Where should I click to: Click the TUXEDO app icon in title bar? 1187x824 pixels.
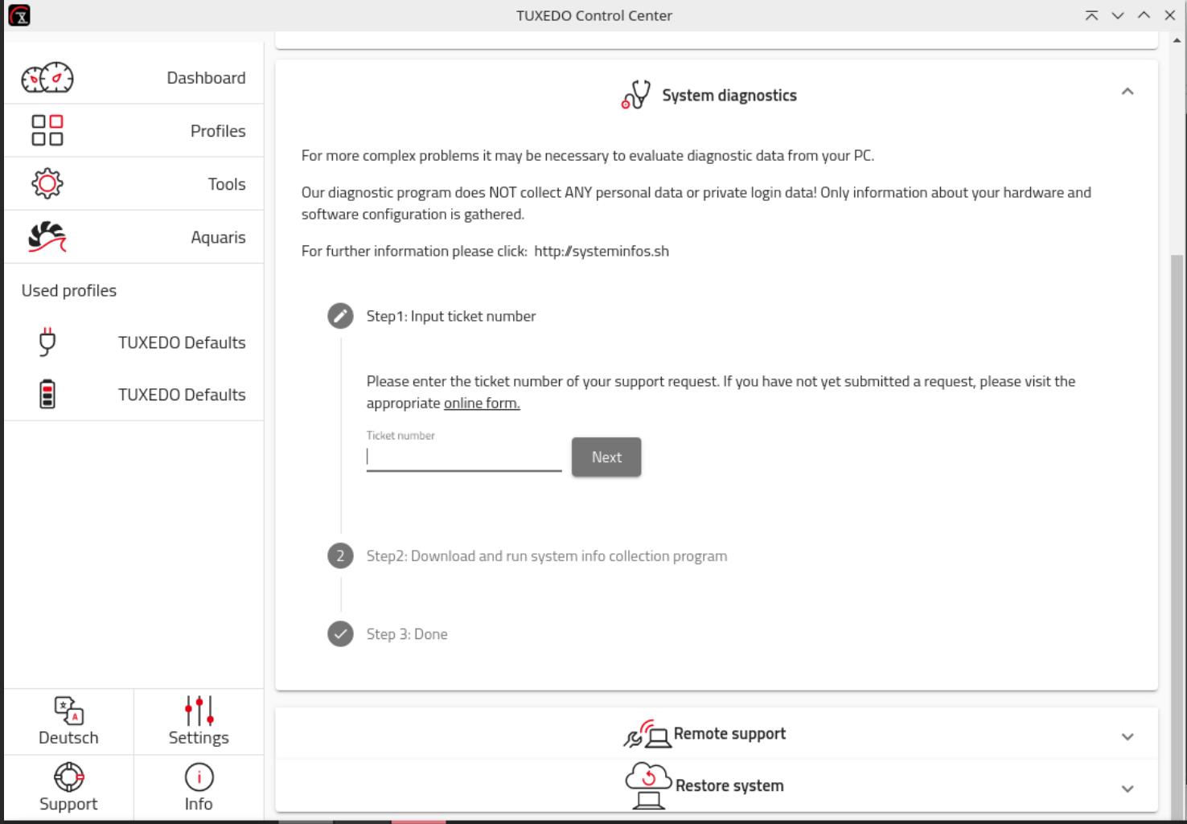(18, 15)
